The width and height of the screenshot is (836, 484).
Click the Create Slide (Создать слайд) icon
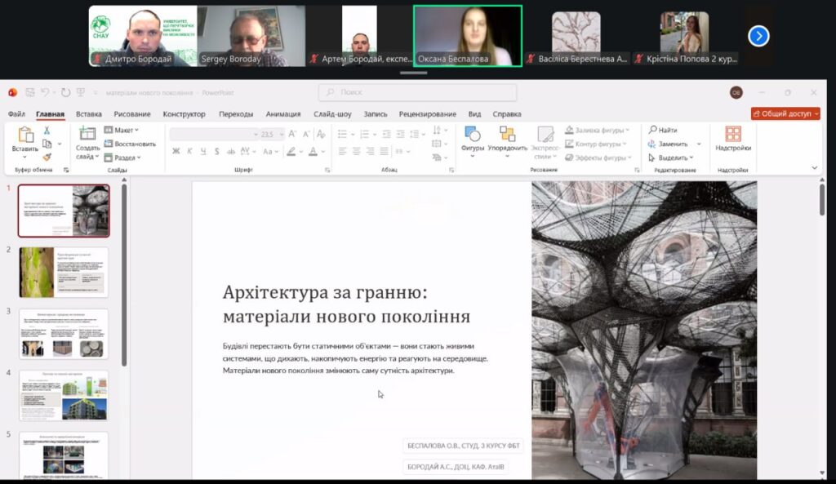click(x=87, y=135)
